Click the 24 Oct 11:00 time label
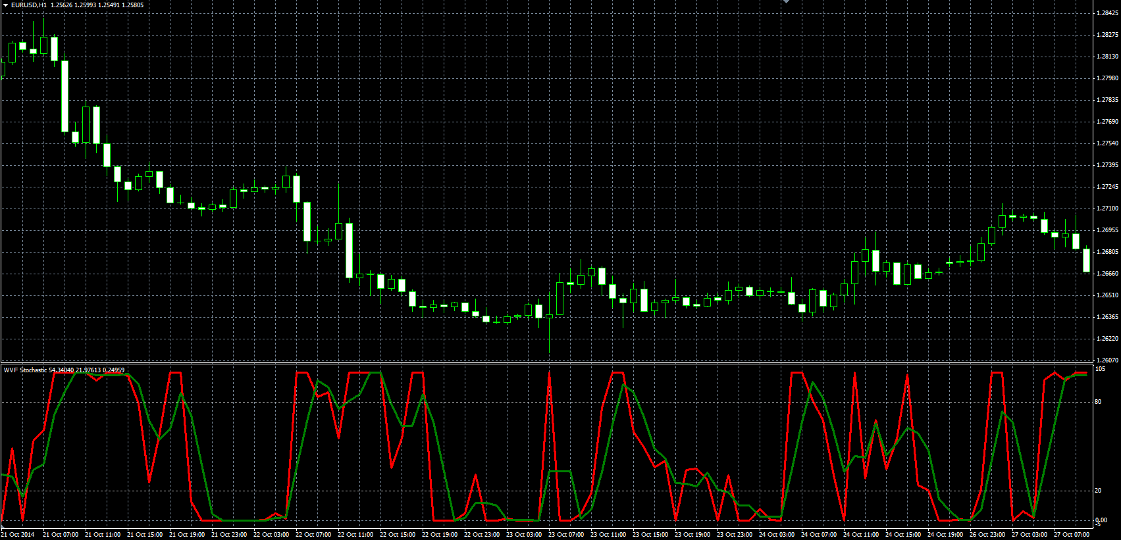 [861, 535]
